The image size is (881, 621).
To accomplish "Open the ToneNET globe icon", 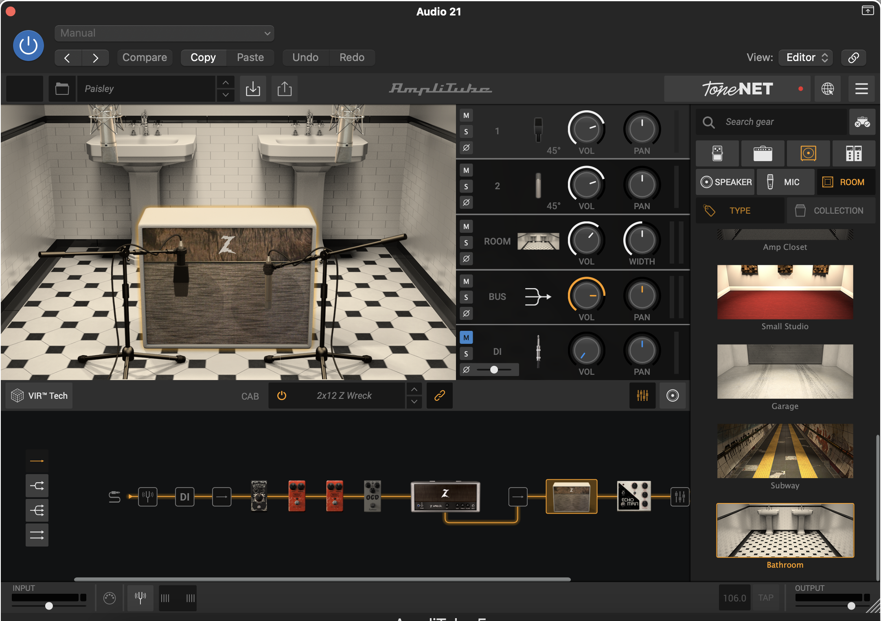I will click(x=827, y=89).
